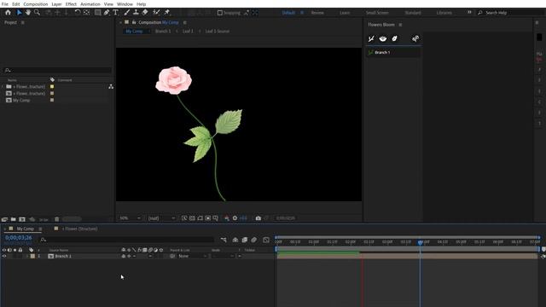This screenshot has height=307, width=546.
Task: Switch to the Review workspace
Action: [x=317, y=13]
